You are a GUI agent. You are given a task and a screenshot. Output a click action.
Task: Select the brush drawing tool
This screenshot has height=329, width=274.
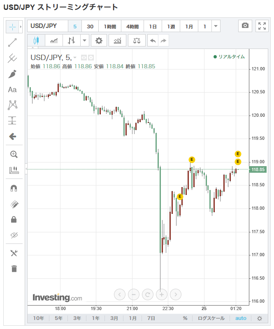pos(12,74)
